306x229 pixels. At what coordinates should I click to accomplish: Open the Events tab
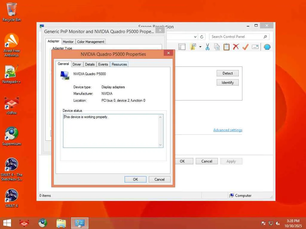point(103,64)
